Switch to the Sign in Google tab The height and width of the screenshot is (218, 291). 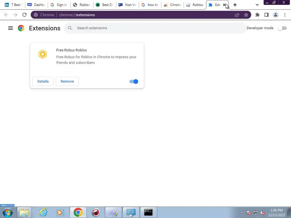[x=59, y=5]
